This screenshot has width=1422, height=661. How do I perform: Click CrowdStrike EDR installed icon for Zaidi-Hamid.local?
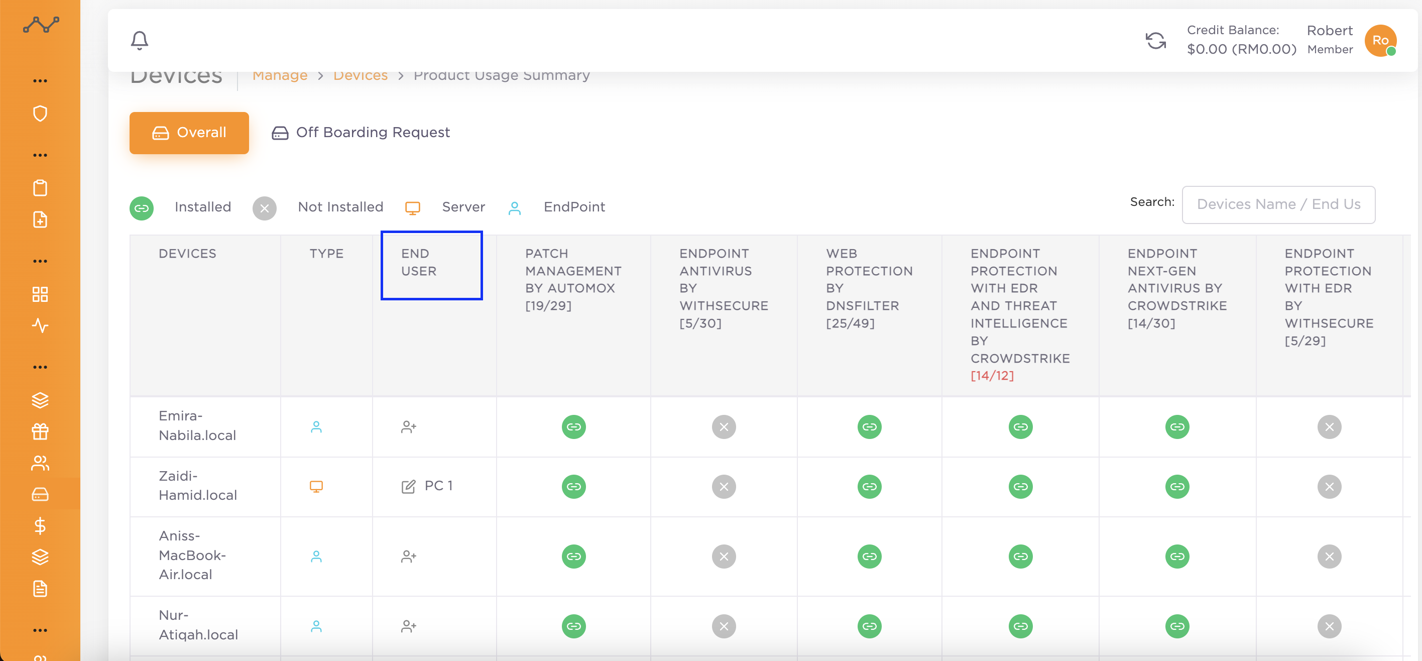coord(1020,487)
